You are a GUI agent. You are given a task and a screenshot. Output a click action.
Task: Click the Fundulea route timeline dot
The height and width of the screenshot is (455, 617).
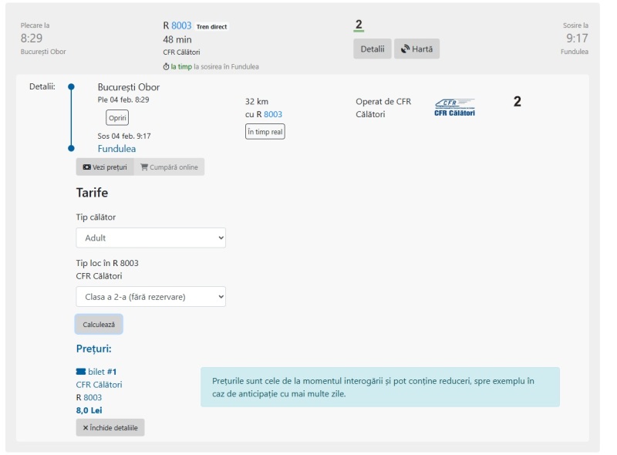[x=71, y=148]
